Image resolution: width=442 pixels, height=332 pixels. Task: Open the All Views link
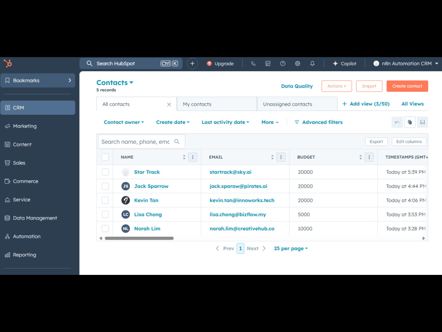[x=412, y=104]
